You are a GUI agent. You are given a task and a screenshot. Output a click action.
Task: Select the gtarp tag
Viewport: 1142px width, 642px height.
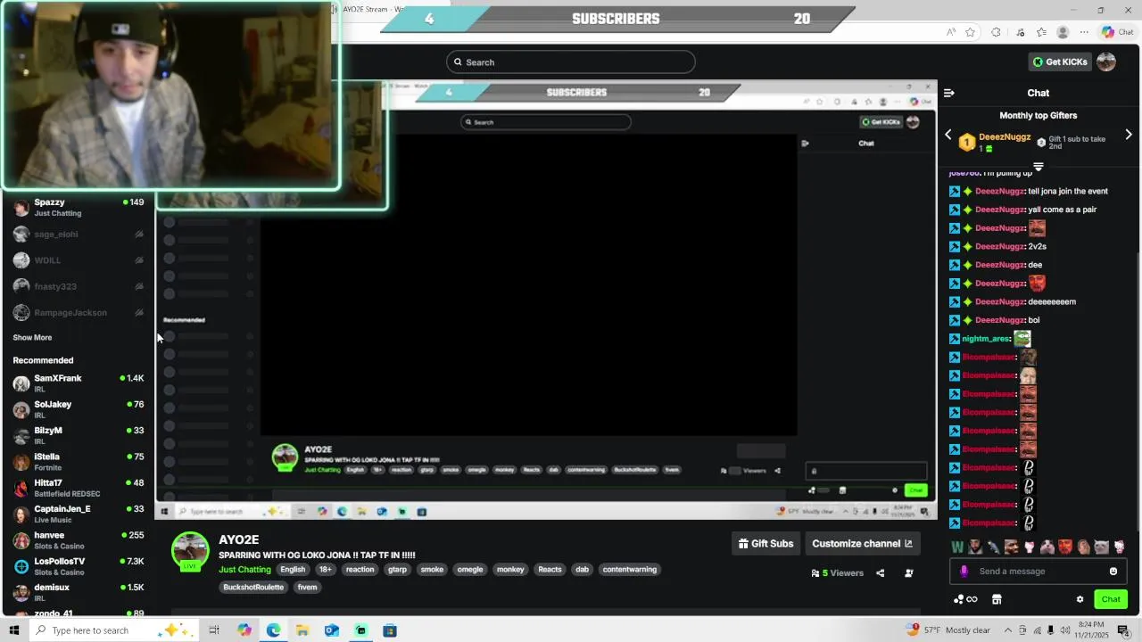[397, 570]
